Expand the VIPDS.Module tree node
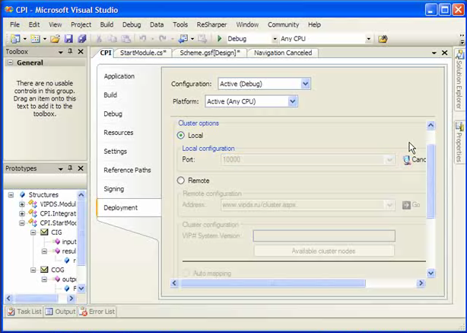Screen dimensions: 467x333 click(x=21, y=204)
